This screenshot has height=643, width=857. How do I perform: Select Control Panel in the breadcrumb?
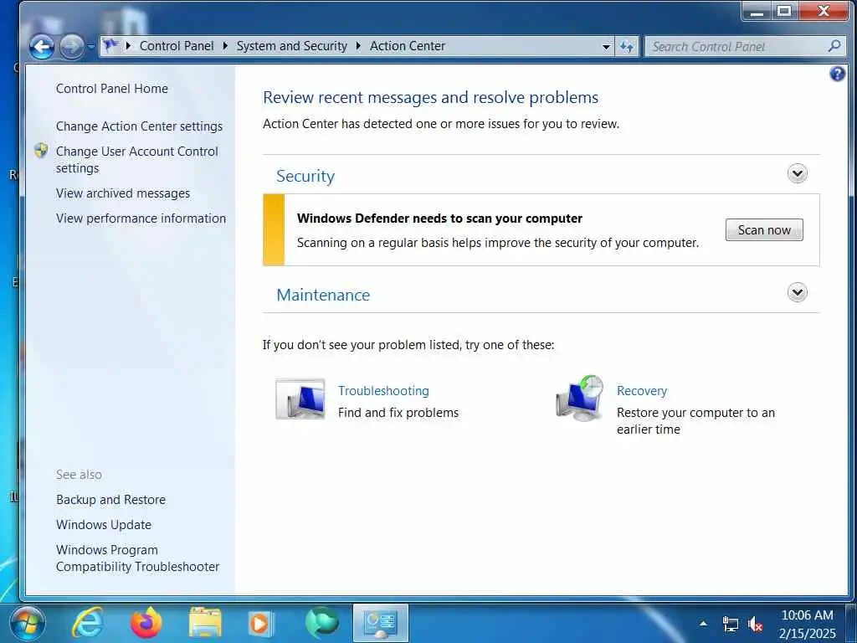tap(177, 46)
